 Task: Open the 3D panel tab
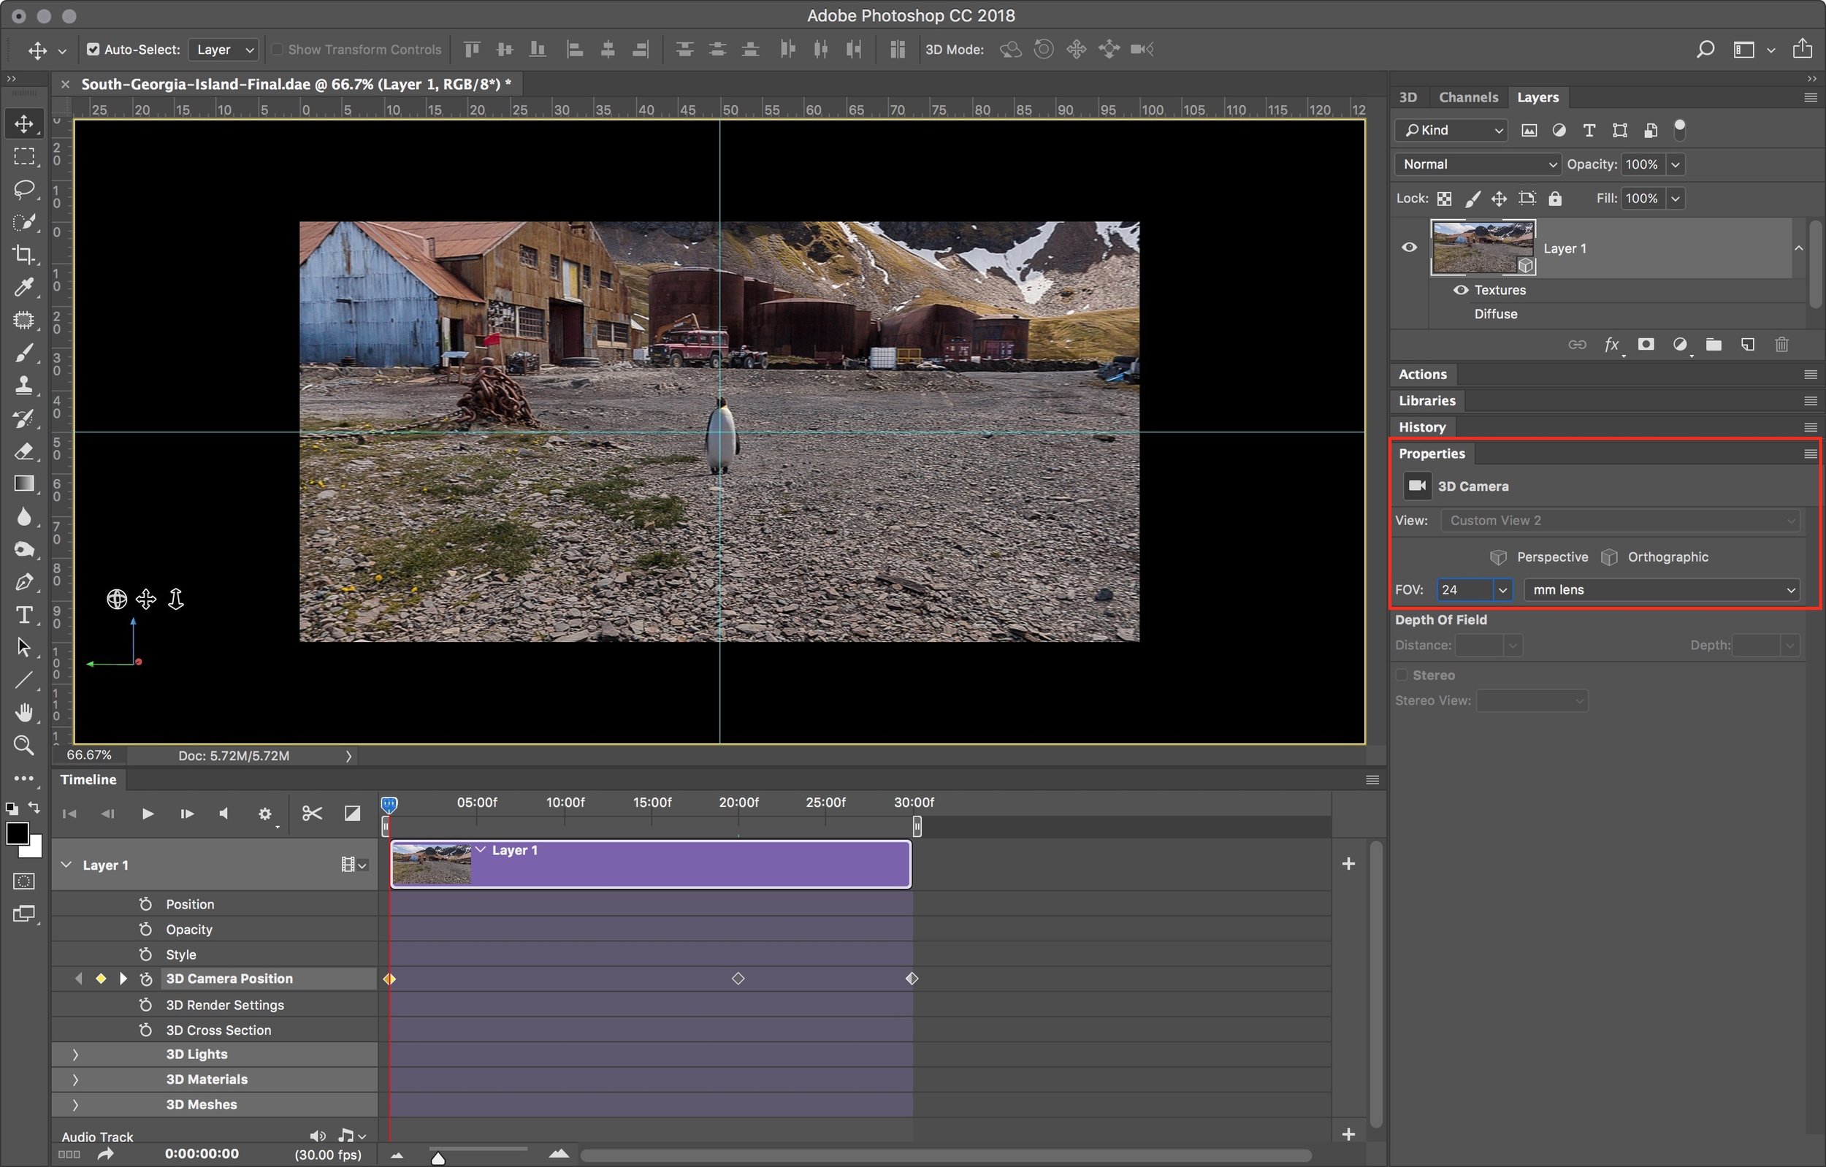click(x=1407, y=97)
